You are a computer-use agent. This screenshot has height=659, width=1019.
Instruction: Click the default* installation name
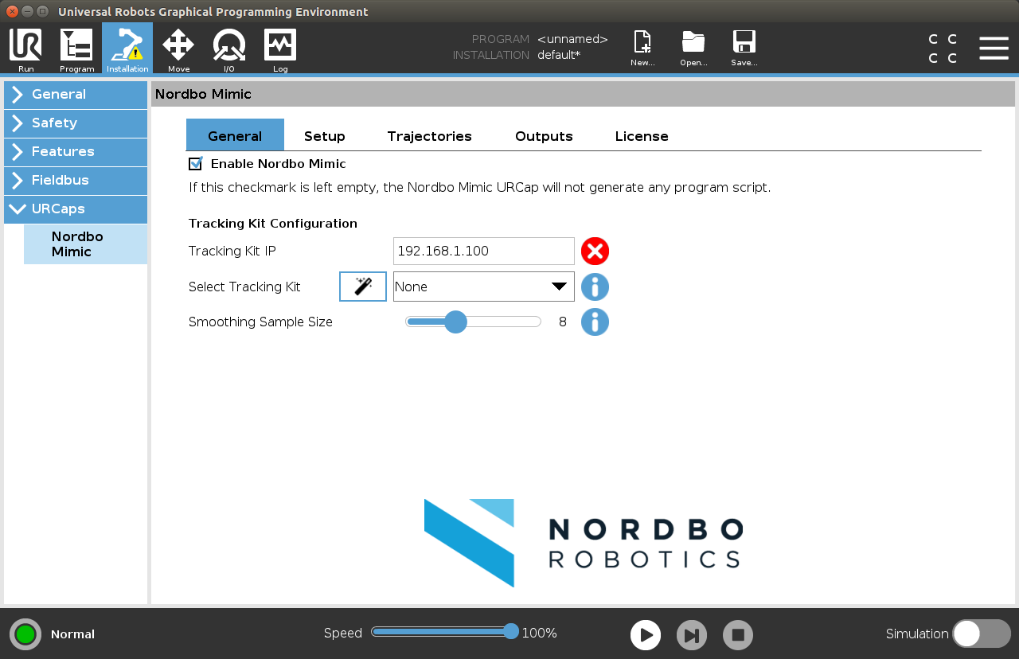click(559, 55)
